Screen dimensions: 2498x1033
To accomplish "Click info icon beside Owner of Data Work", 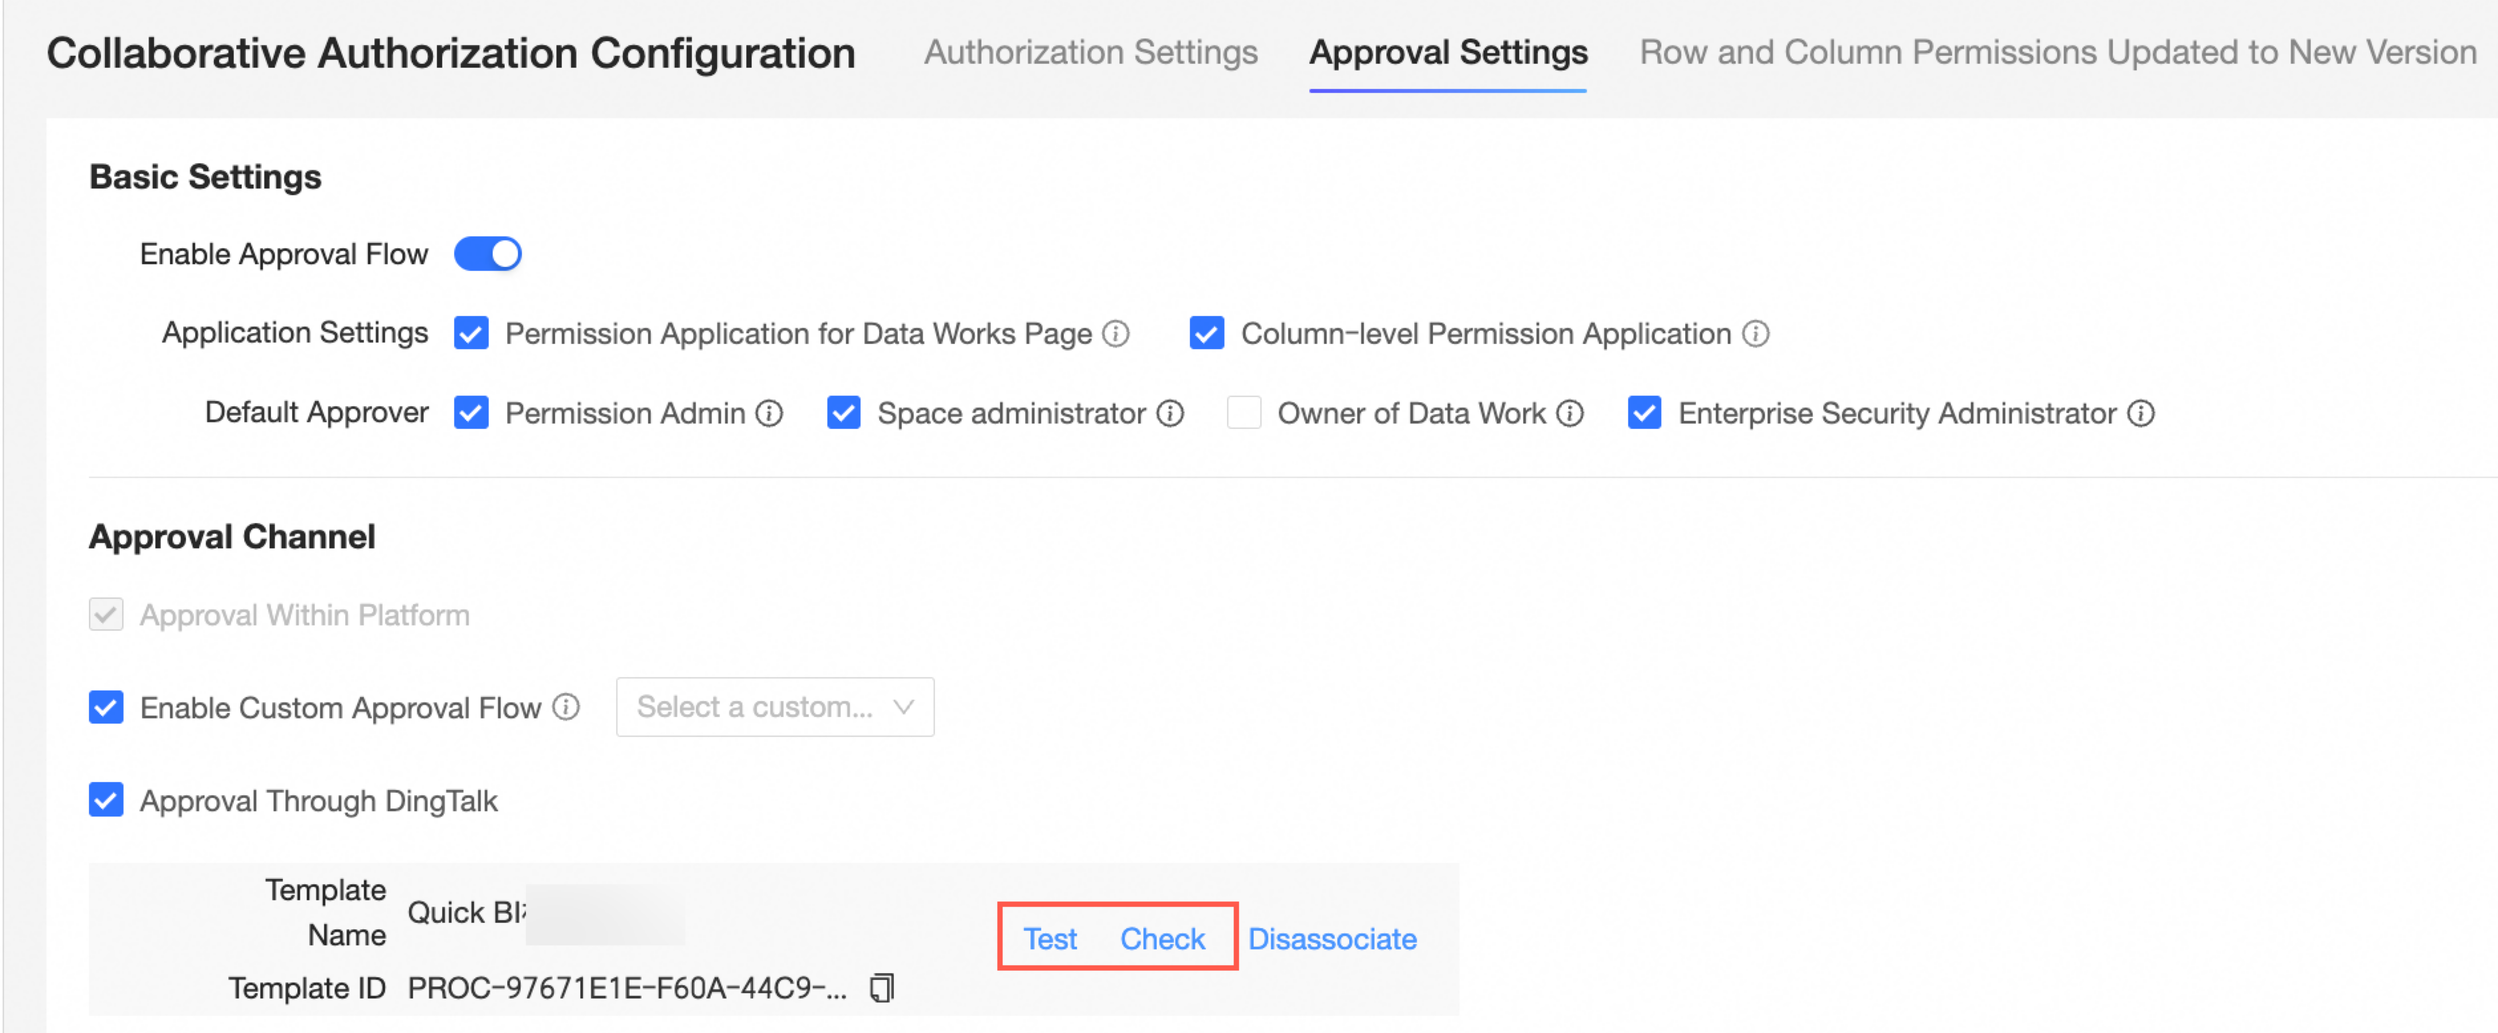I will (x=1570, y=414).
